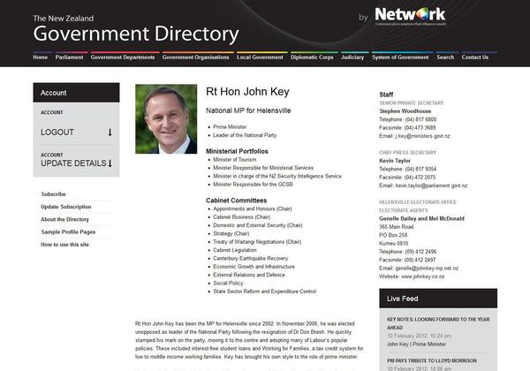Click the Stephen Woodhouse staff name
Screen dimensions: 530x371
click(x=405, y=111)
